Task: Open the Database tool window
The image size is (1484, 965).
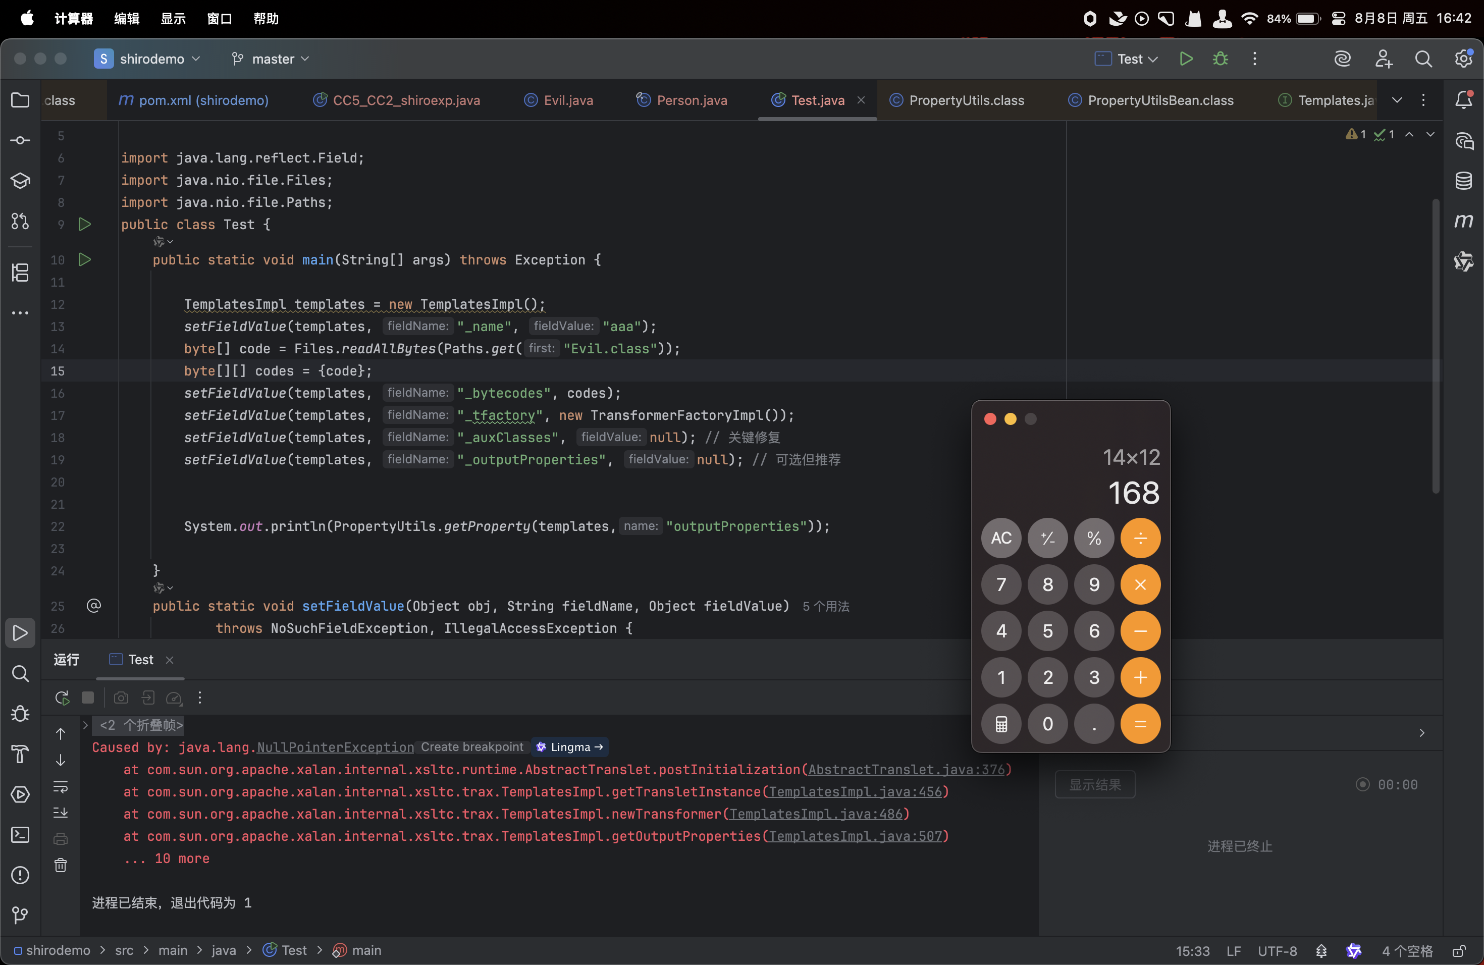Action: [x=1463, y=181]
